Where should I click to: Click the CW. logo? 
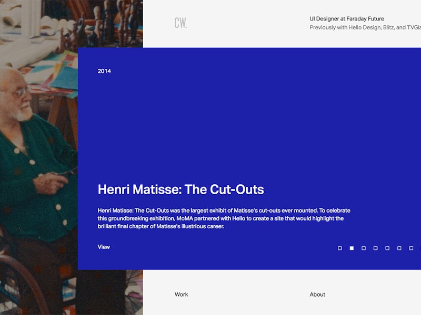click(x=181, y=23)
